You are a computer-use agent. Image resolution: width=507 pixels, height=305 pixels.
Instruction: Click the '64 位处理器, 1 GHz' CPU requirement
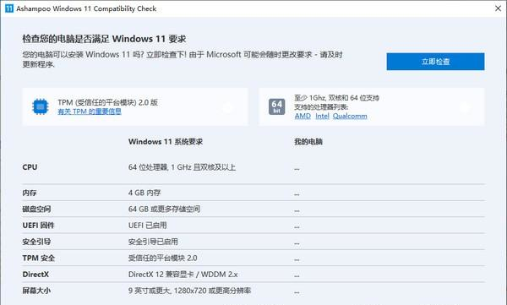tap(182, 167)
